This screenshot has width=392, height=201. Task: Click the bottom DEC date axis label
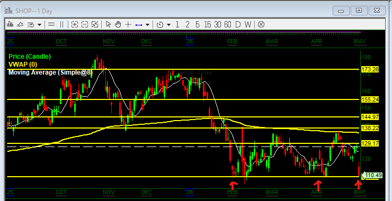(147, 192)
